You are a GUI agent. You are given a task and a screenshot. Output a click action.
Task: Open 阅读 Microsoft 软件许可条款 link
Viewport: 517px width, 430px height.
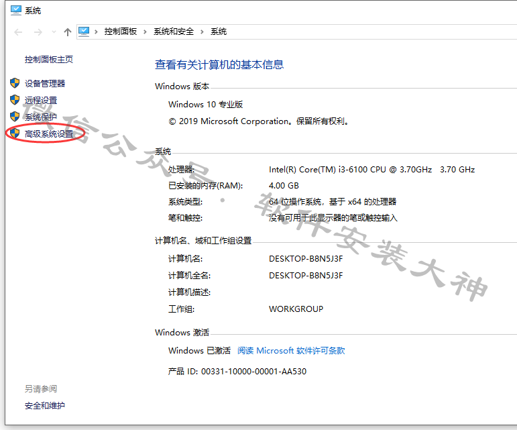[x=291, y=351]
